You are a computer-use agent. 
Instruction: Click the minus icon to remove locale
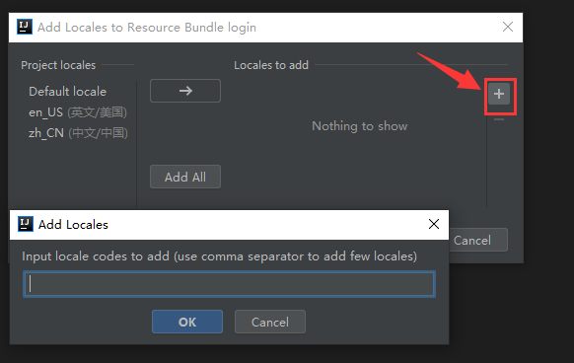(x=499, y=119)
